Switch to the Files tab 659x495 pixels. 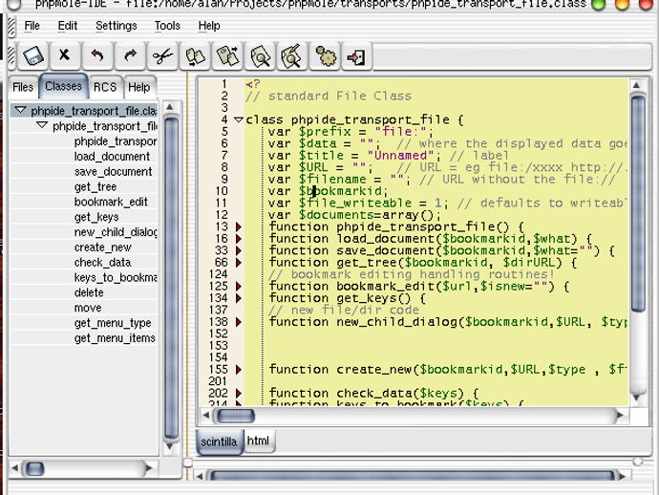23,88
